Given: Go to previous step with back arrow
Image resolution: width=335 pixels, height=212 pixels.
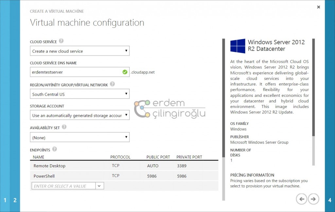Looking at the screenshot, I should tap(301, 199).
